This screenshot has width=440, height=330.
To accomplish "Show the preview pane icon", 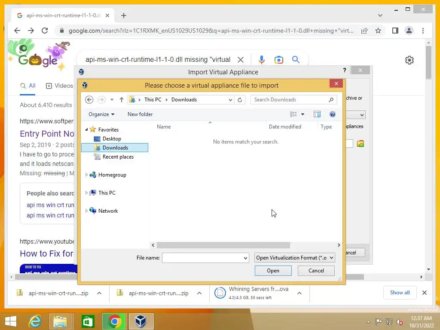I will click(317, 114).
